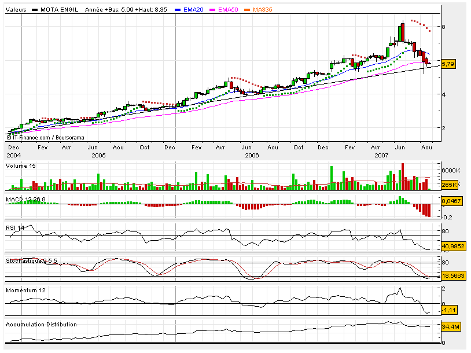Click the 80 level label in RSI panel
The width and height of the screenshot is (471, 353).
coord(445,231)
